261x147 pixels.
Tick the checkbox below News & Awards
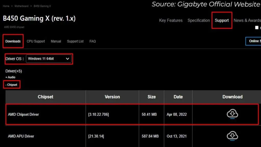coord(257,28)
